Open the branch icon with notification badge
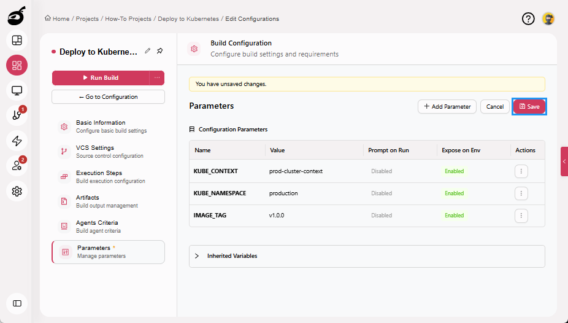The height and width of the screenshot is (323, 568). click(17, 115)
